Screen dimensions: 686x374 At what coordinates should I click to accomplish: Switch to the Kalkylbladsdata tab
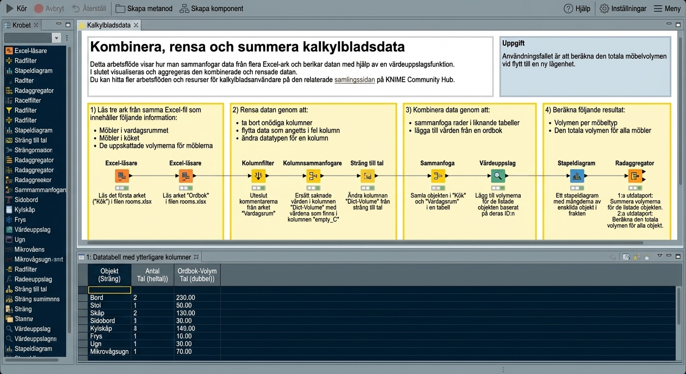pos(109,25)
